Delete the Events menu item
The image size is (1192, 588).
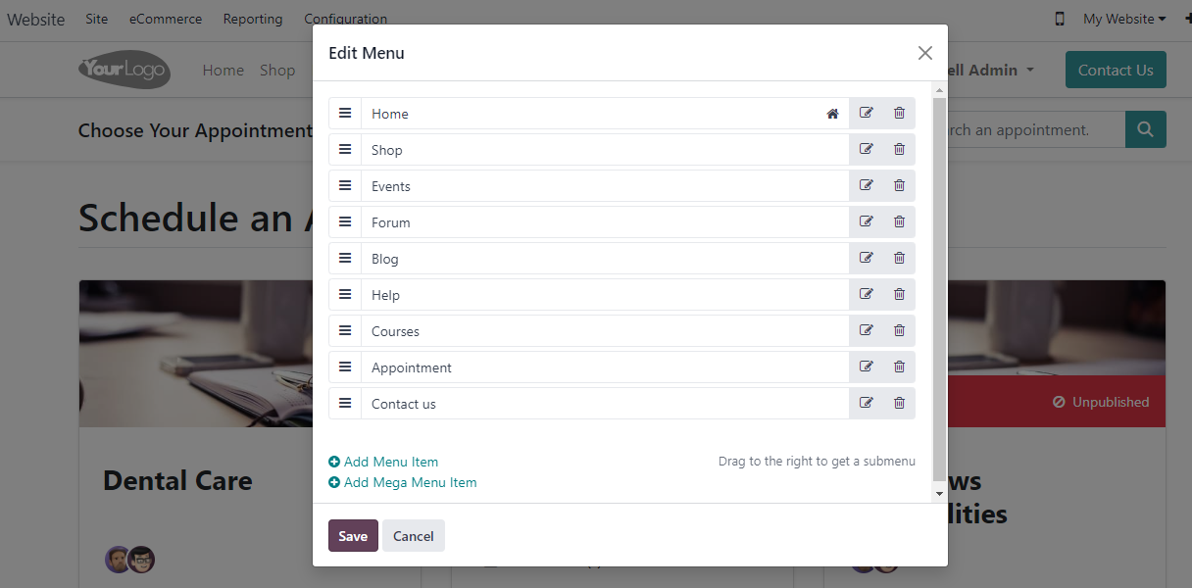click(x=899, y=185)
